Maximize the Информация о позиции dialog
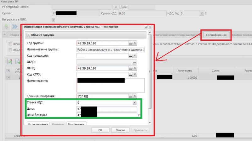The height and width of the screenshot is (141, 252). [x=146, y=27]
